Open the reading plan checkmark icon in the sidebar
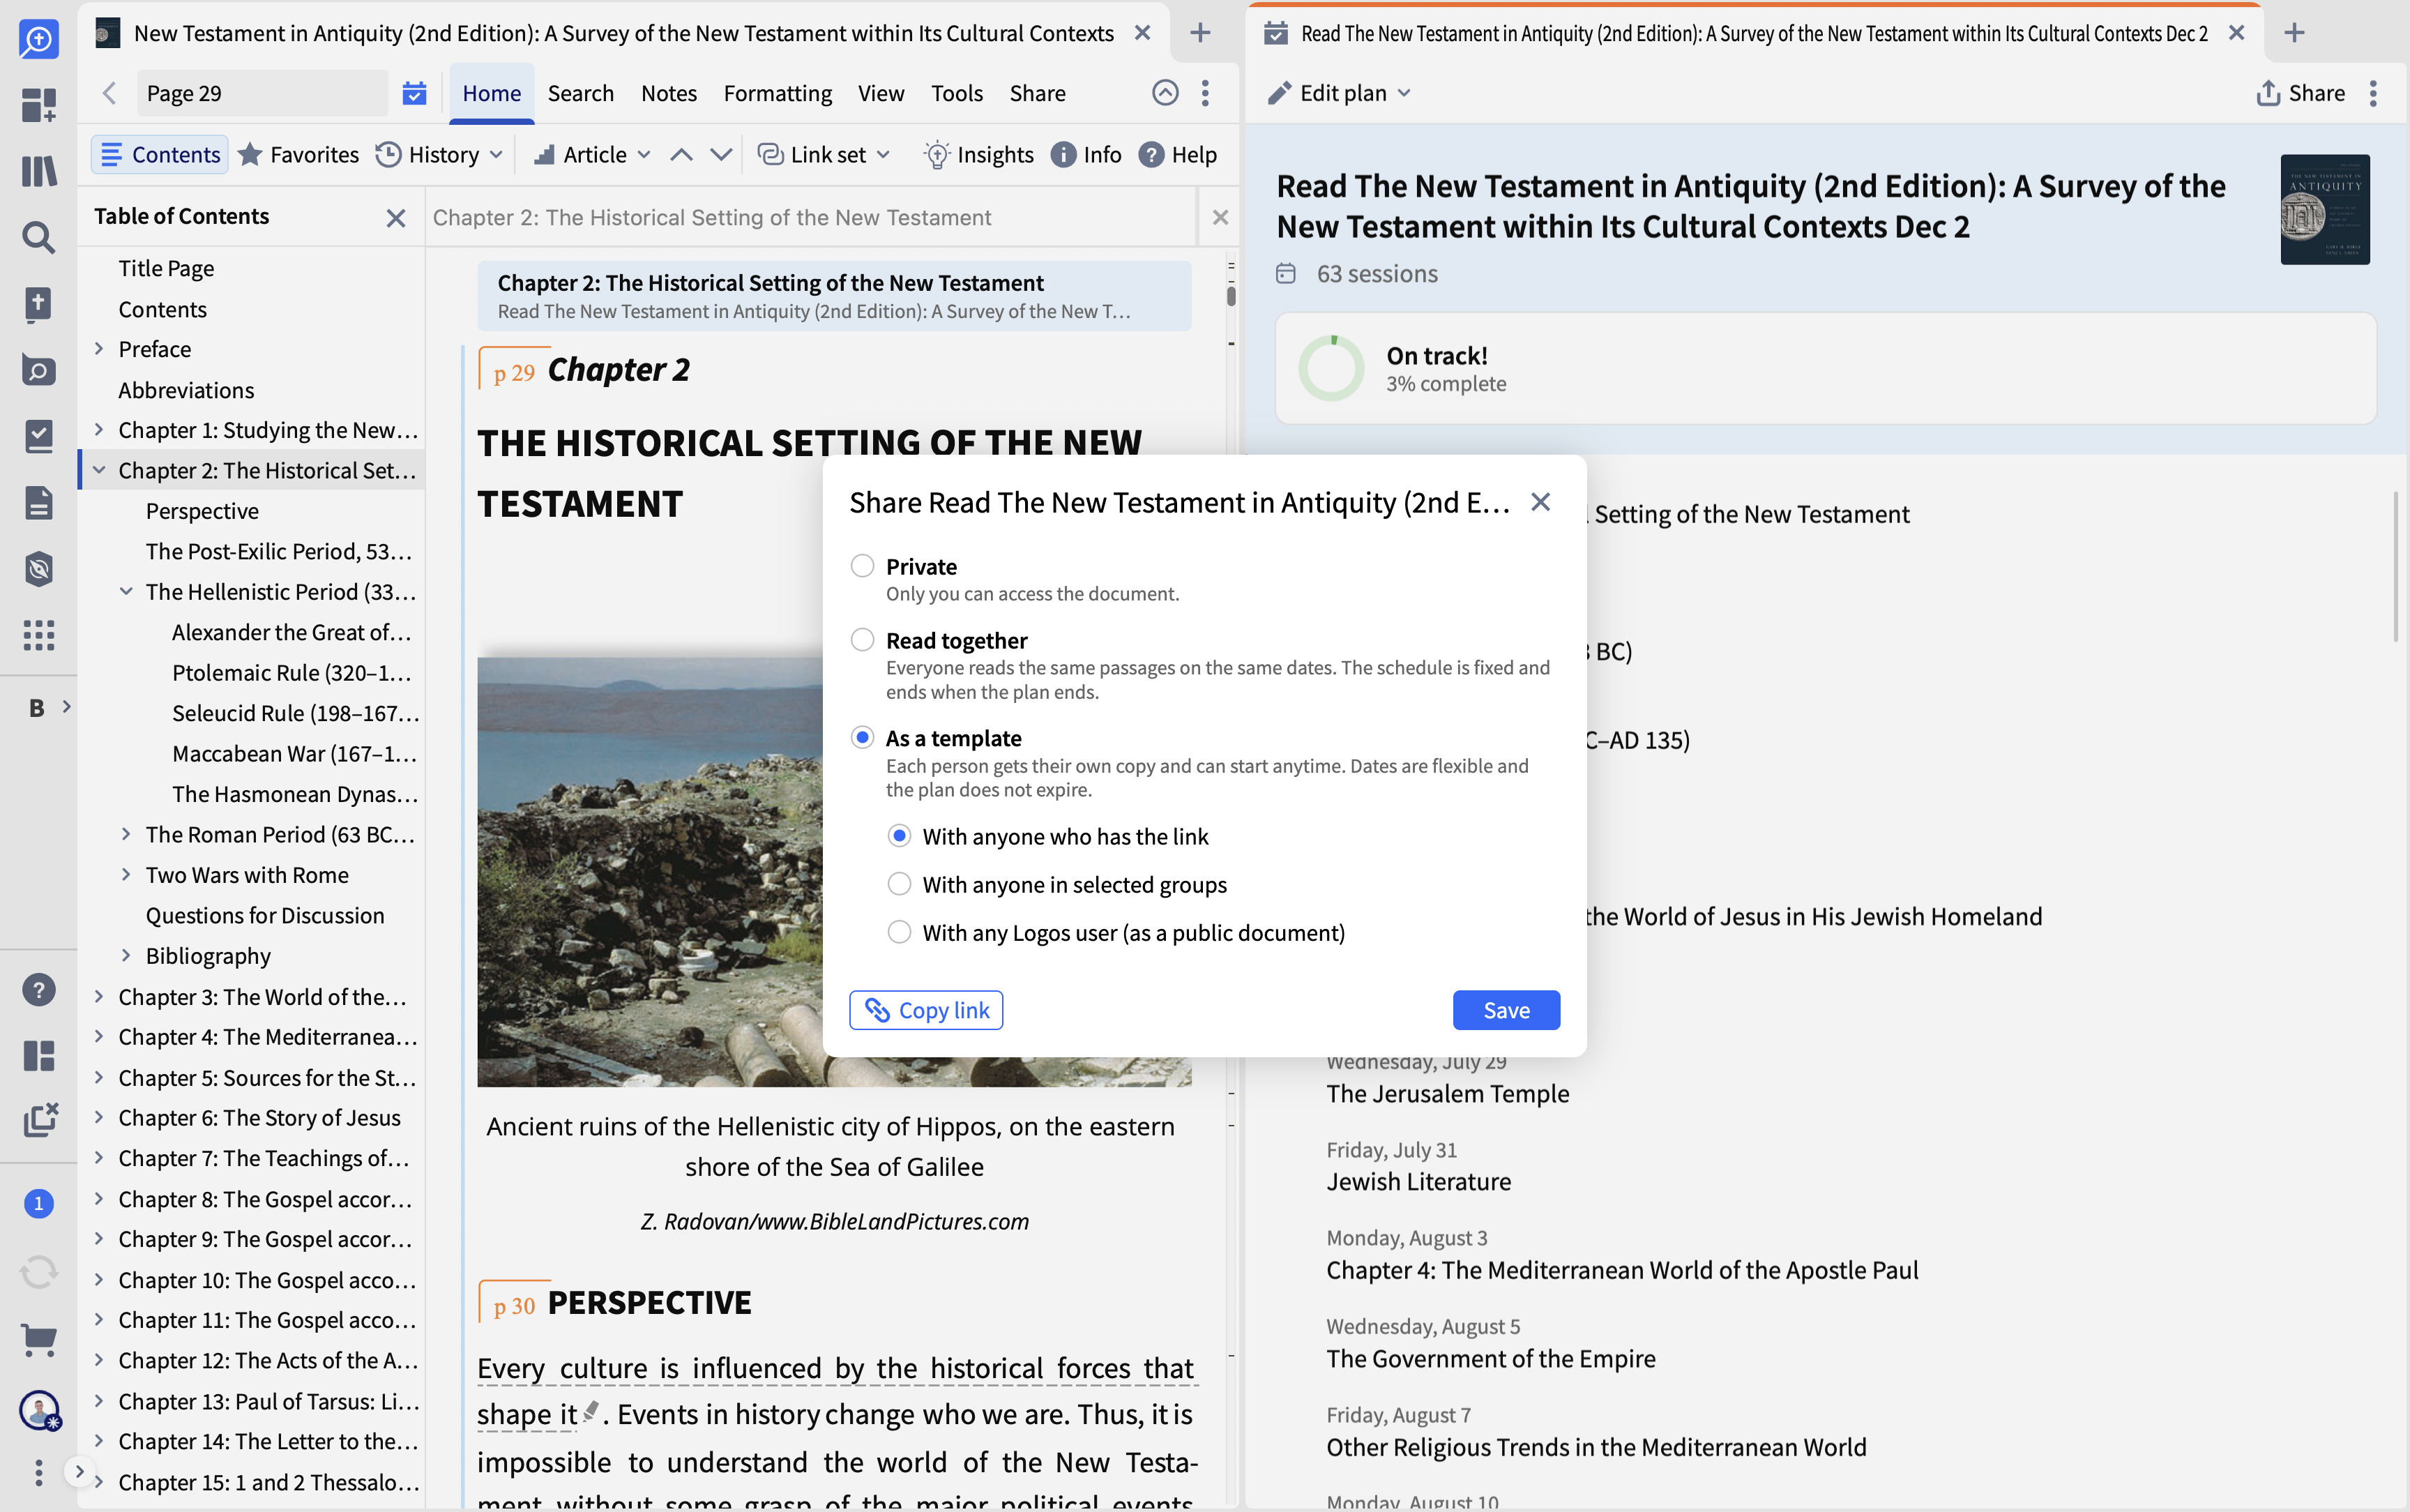This screenshot has width=2410, height=1512. pos(38,436)
